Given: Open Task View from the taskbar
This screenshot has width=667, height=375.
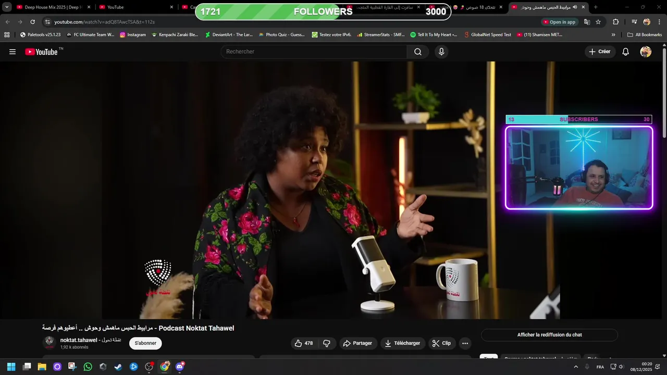Looking at the screenshot, I should [27, 367].
